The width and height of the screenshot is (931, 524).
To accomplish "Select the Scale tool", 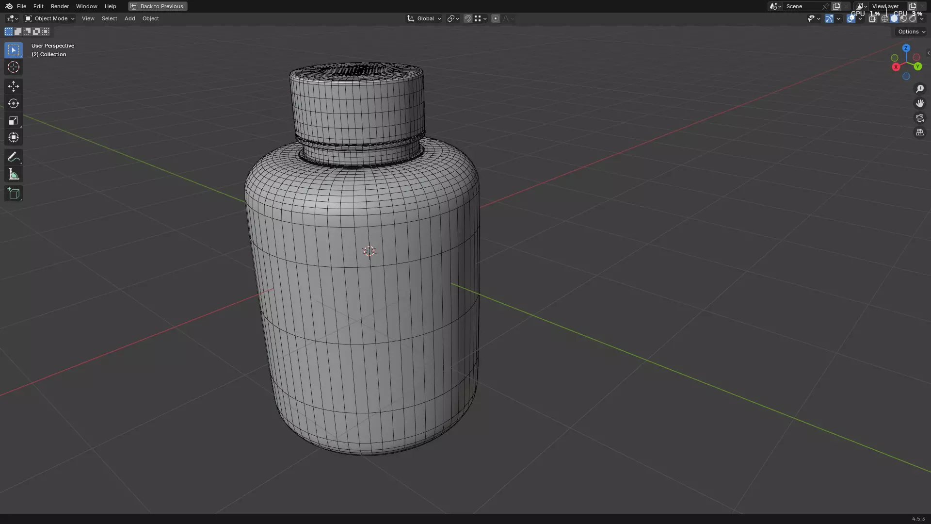I will tap(13, 120).
